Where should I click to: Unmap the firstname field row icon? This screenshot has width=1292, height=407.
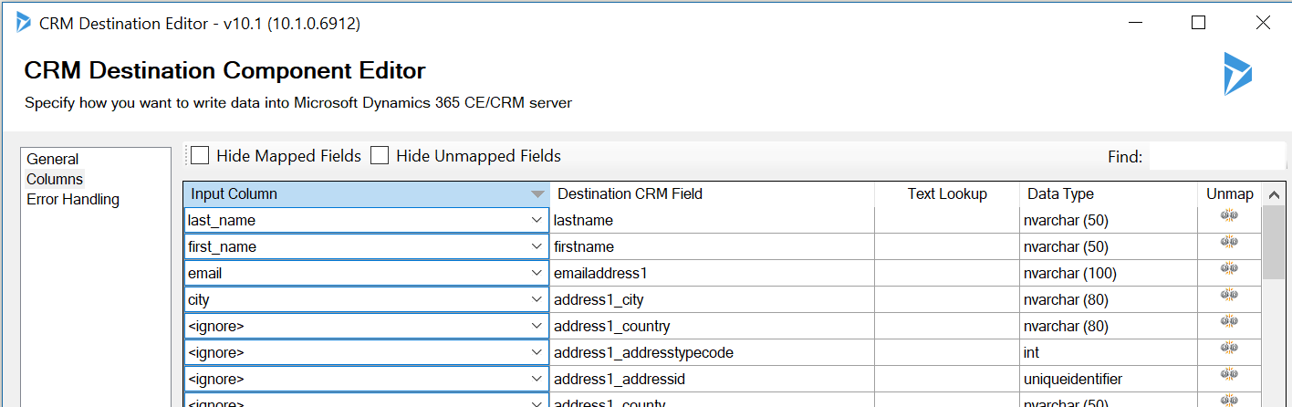click(x=1228, y=242)
